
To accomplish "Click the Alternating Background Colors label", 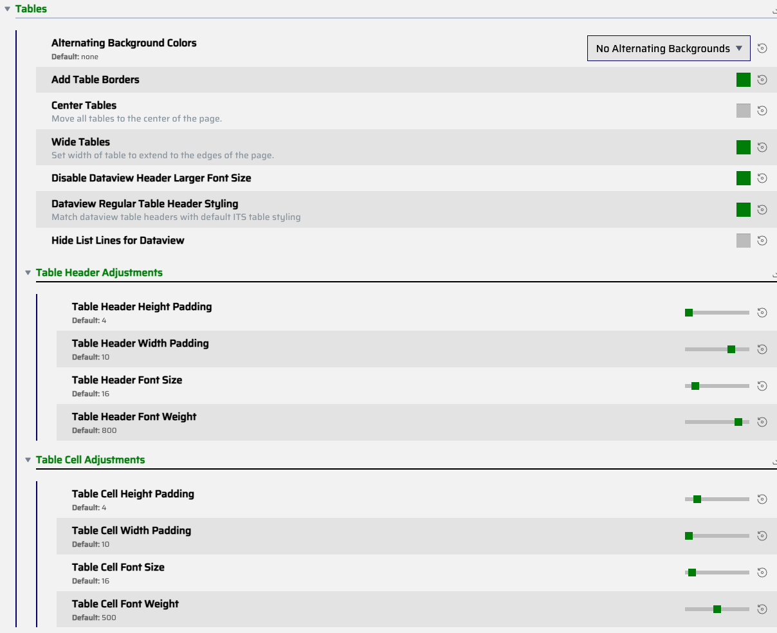I will pyautogui.click(x=124, y=43).
